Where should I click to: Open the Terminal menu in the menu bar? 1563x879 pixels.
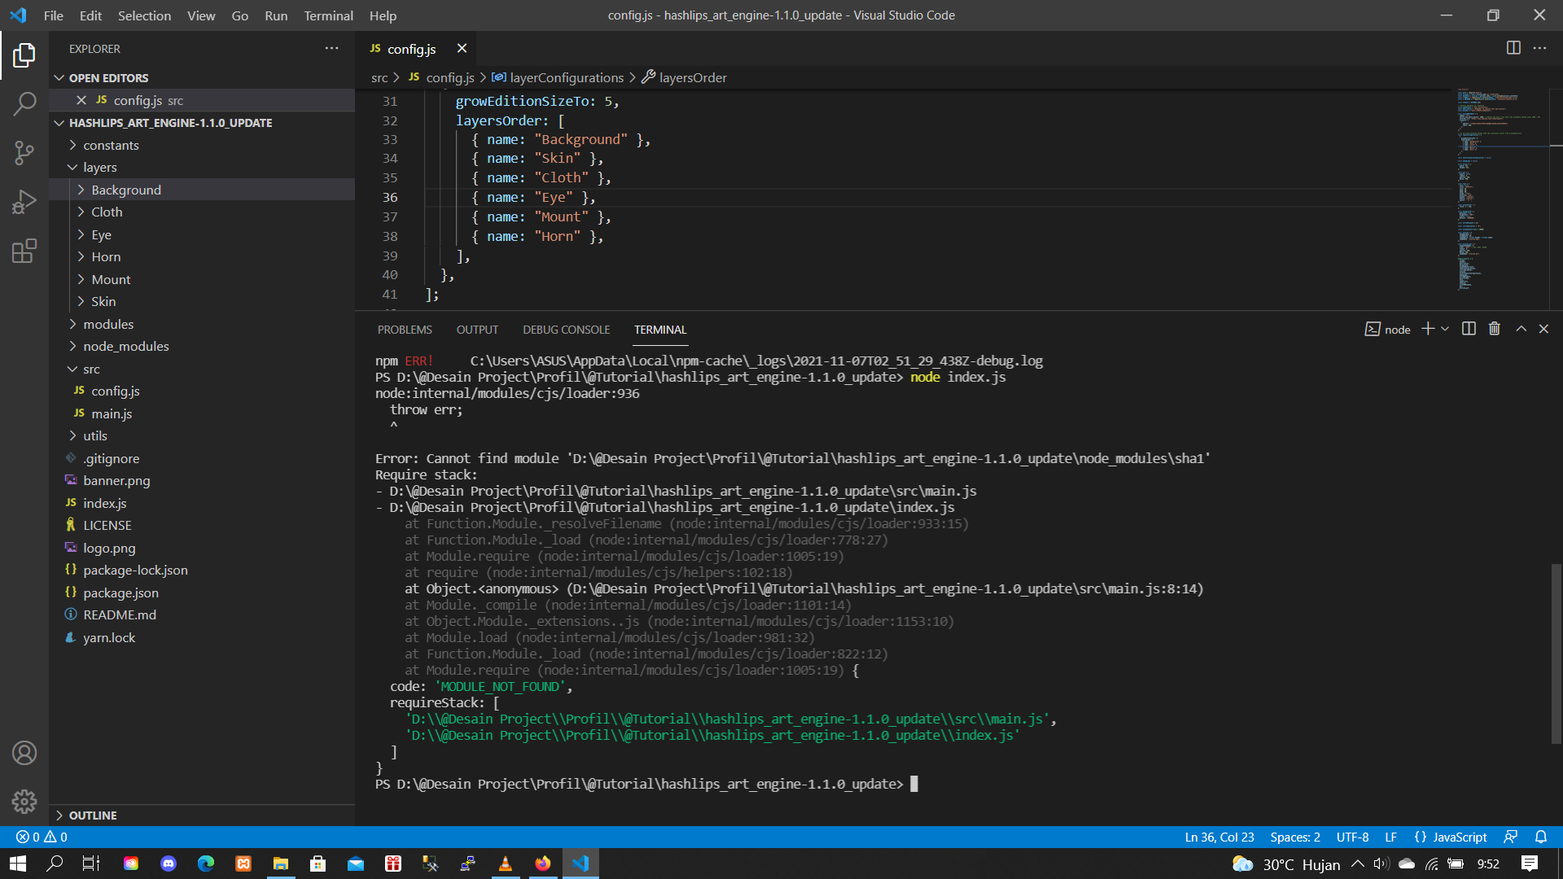coord(328,15)
